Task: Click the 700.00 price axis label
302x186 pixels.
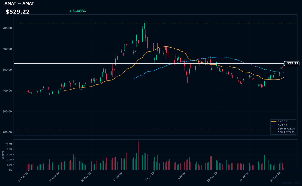Action: [8, 28]
